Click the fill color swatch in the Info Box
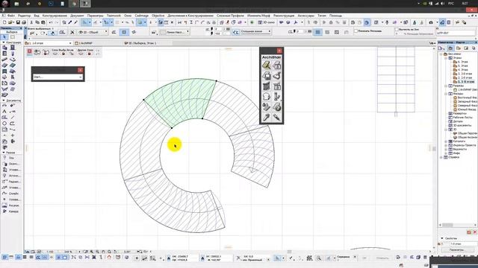478x268 pixels. [x=164, y=32]
